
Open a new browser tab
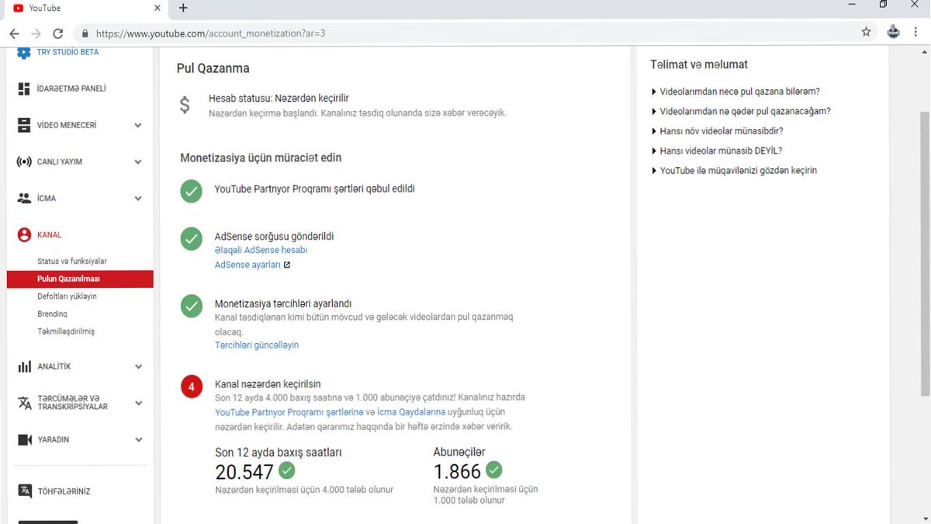[x=183, y=8]
